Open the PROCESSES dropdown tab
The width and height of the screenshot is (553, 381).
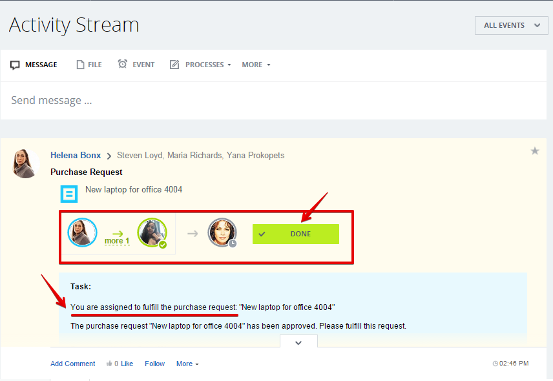coord(200,65)
